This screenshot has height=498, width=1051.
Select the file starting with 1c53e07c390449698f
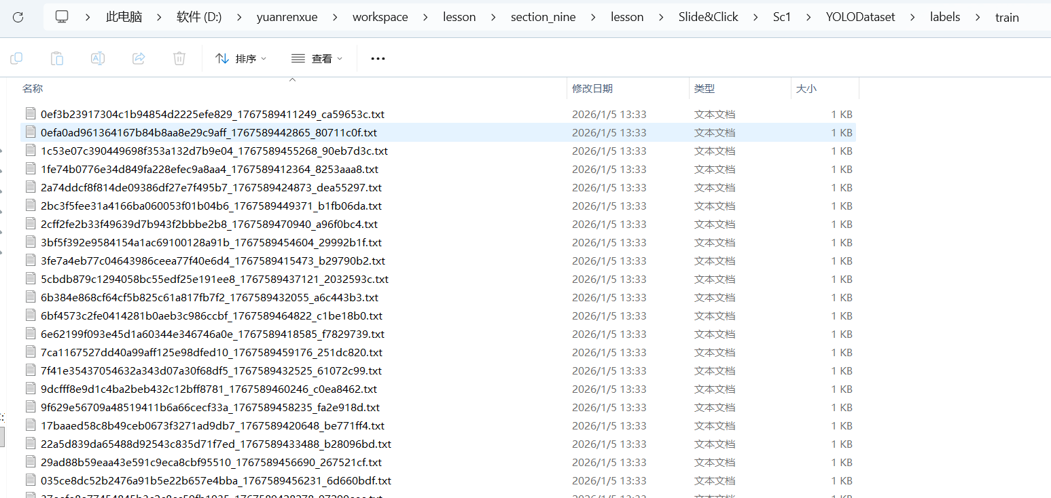pos(214,151)
